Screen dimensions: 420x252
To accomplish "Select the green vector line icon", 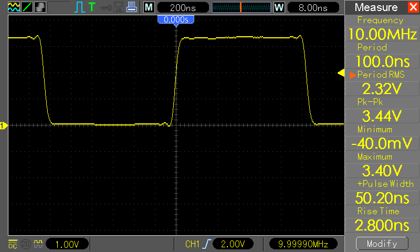I will coord(27,7).
